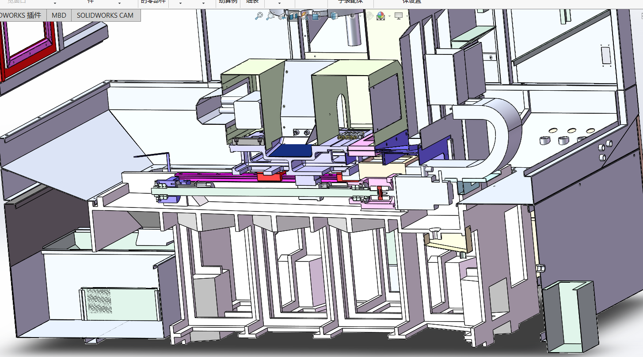Open the SOLIDWORKS 插件 tab
The image size is (643, 357).
point(21,15)
